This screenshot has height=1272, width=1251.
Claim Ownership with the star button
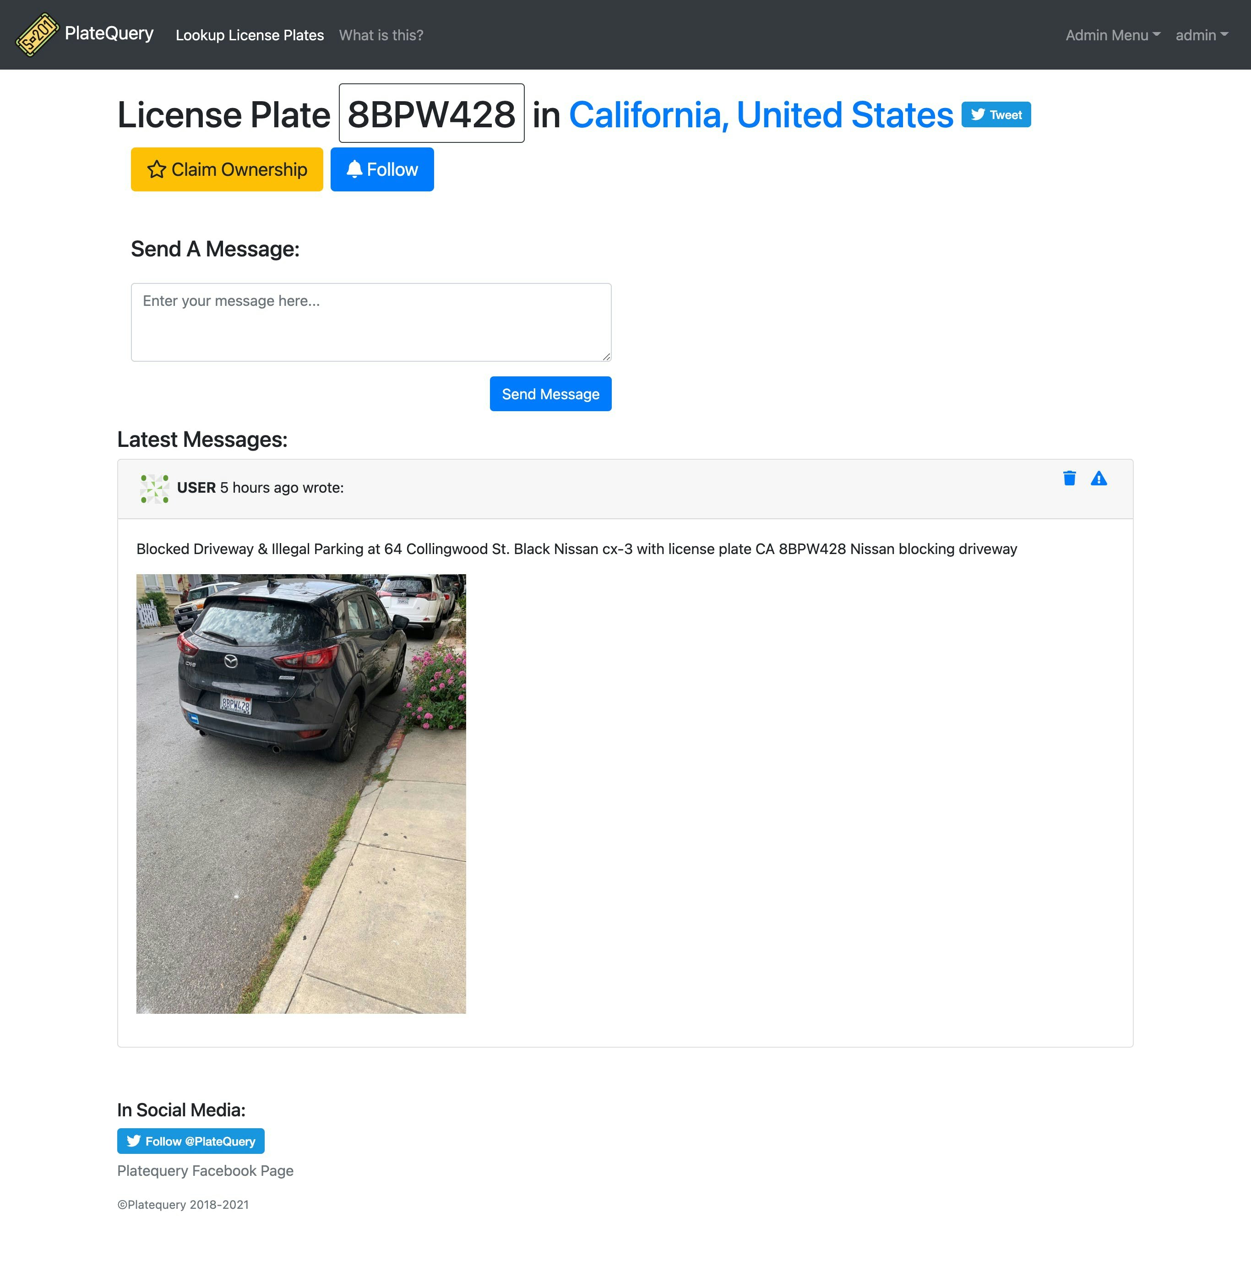pyautogui.click(x=227, y=169)
